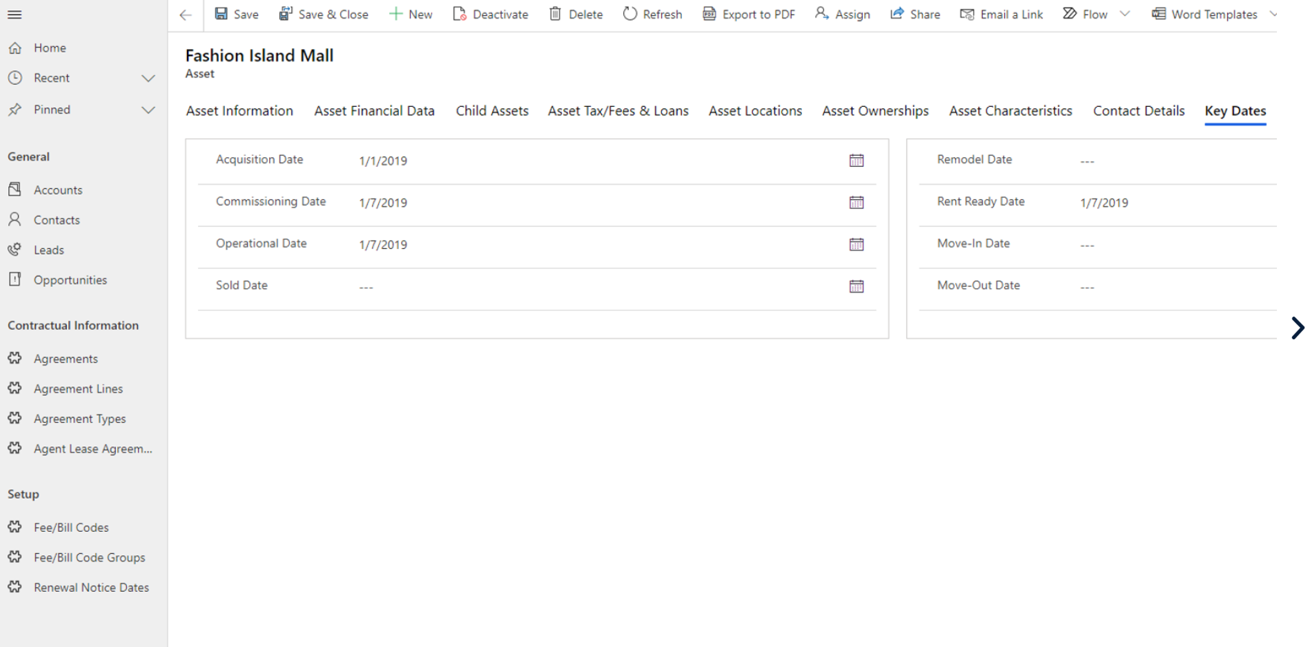Switch to the Child Assets tab
Viewport: 1310px width, 647px height.
pyautogui.click(x=492, y=110)
